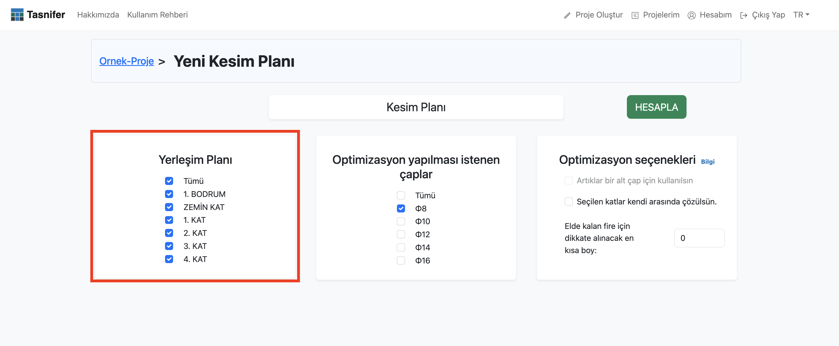Open Hesabım account page
Screen dimensions: 839x346
pos(715,15)
